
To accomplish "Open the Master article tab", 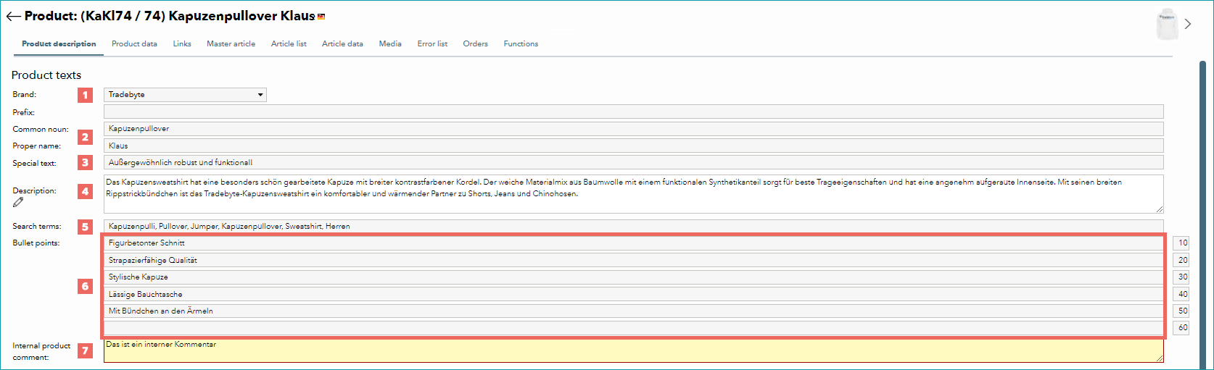I will [231, 44].
